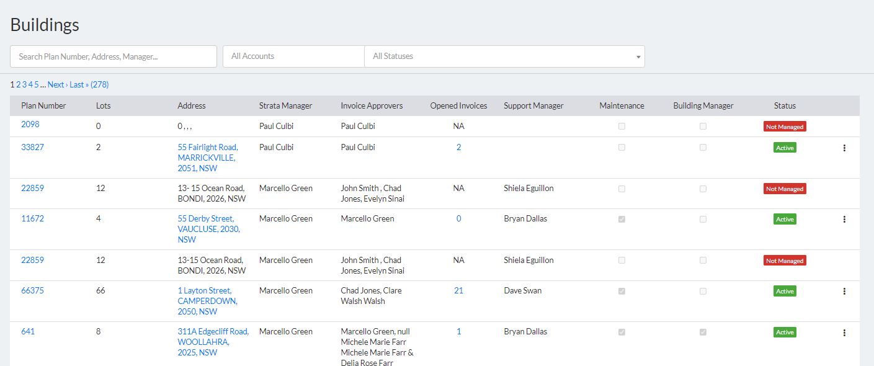Click the Lots column header
This screenshot has height=366, width=874.
(104, 105)
